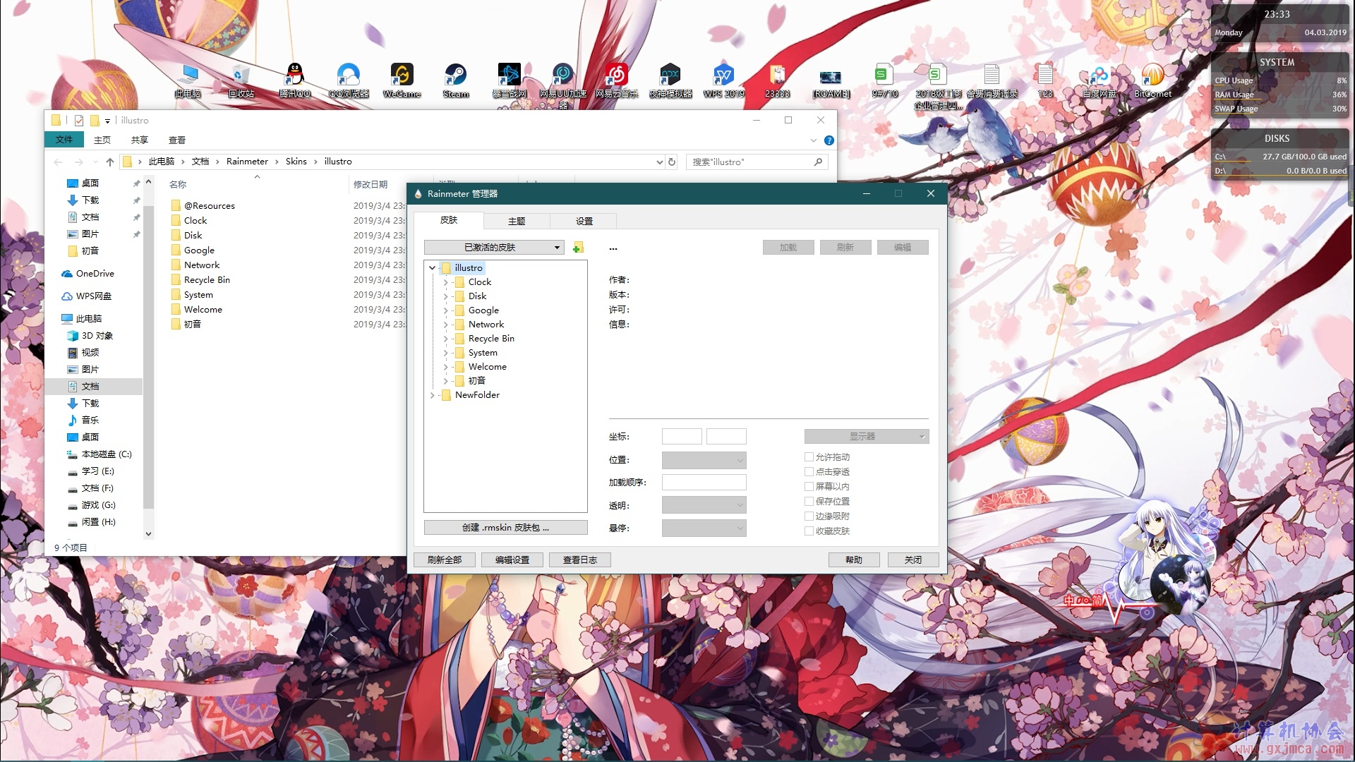Click the 名称 column header in Explorer
The image size is (1355, 762).
(x=178, y=185)
